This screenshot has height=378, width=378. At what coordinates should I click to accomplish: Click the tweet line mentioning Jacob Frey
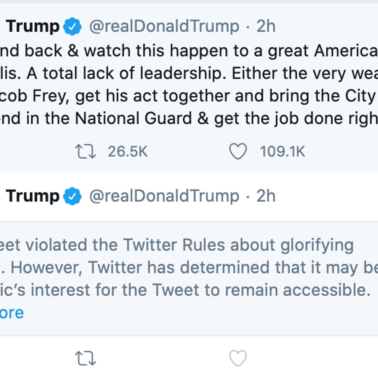(189, 96)
